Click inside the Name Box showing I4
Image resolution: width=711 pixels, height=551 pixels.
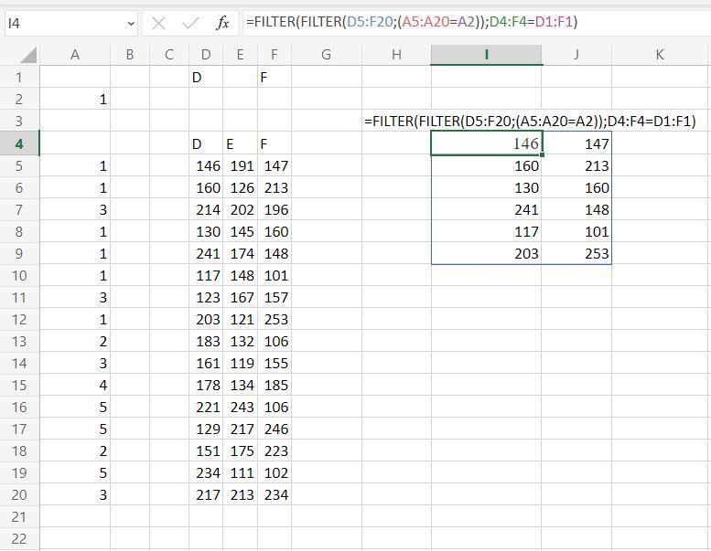click(66, 23)
